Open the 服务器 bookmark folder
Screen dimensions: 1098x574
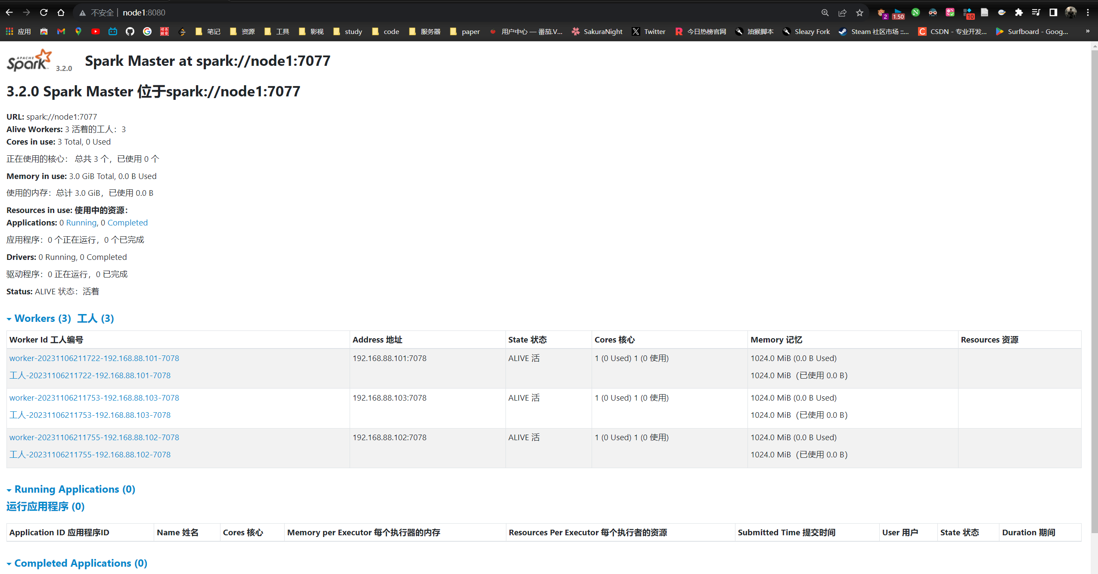pyautogui.click(x=425, y=31)
